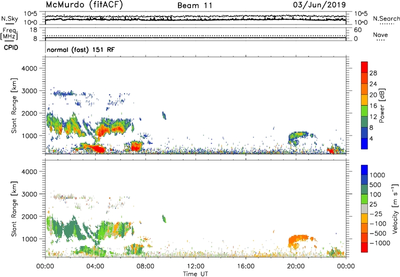Click the power echo patch near 20:00

(x=298, y=138)
